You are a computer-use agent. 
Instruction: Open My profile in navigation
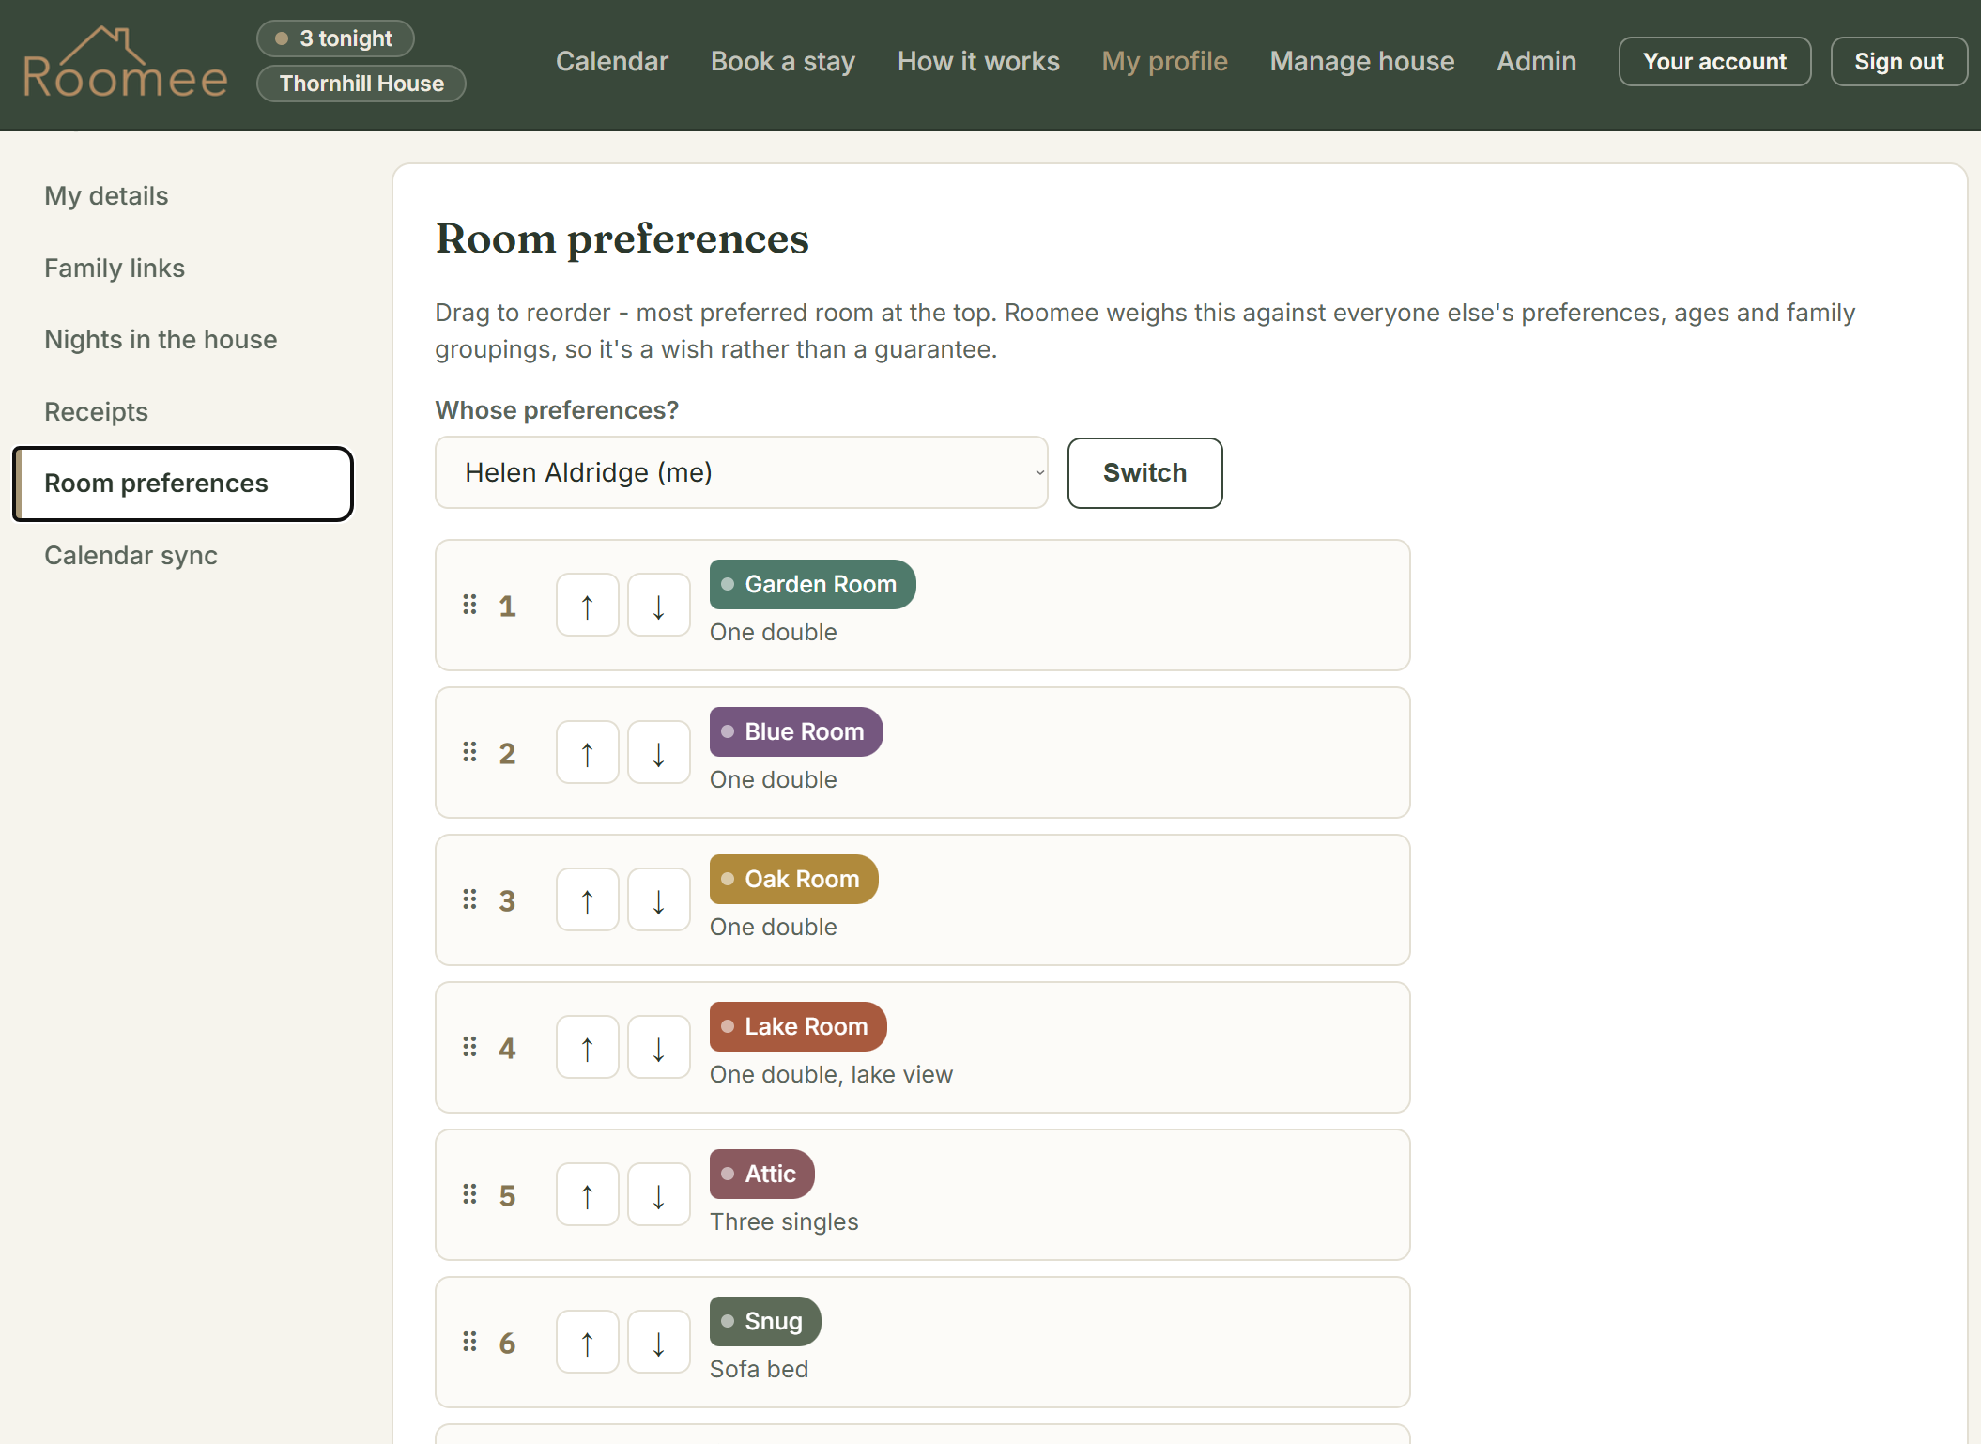1164,61
